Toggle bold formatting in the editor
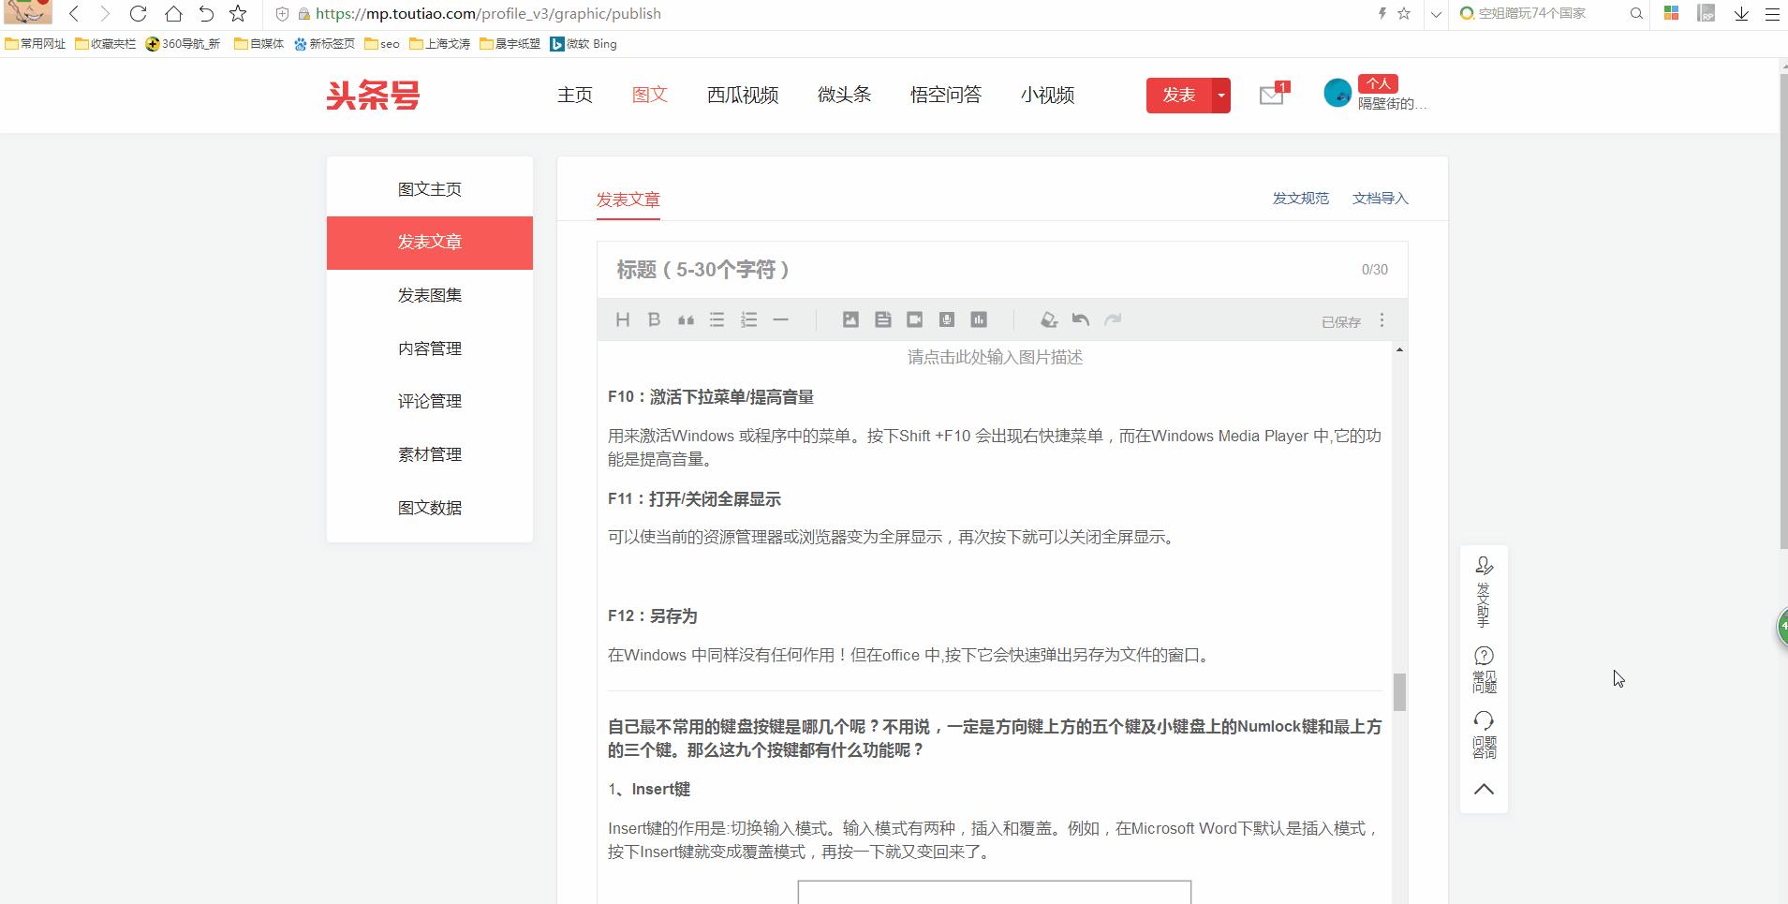Screen dimensions: 1788x904 pyautogui.click(x=654, y=319)
